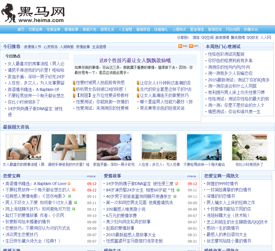This screenshot has height=251, width=275.
Task: Open 生日快乐藏头诗大全（经典！）
Action: click(x=33, y=241)
